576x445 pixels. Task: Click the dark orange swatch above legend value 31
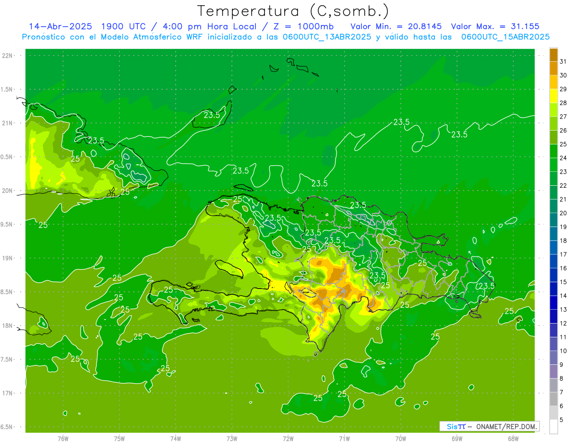[553, 54]
